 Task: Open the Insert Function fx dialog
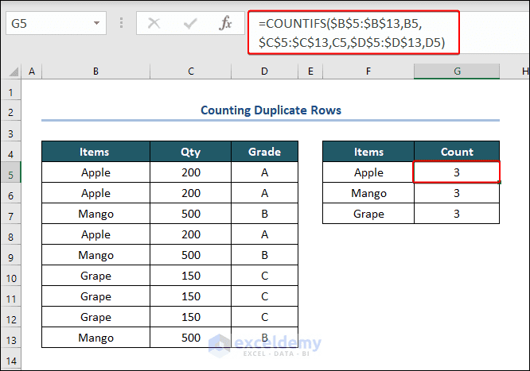[x=225, y=23]
